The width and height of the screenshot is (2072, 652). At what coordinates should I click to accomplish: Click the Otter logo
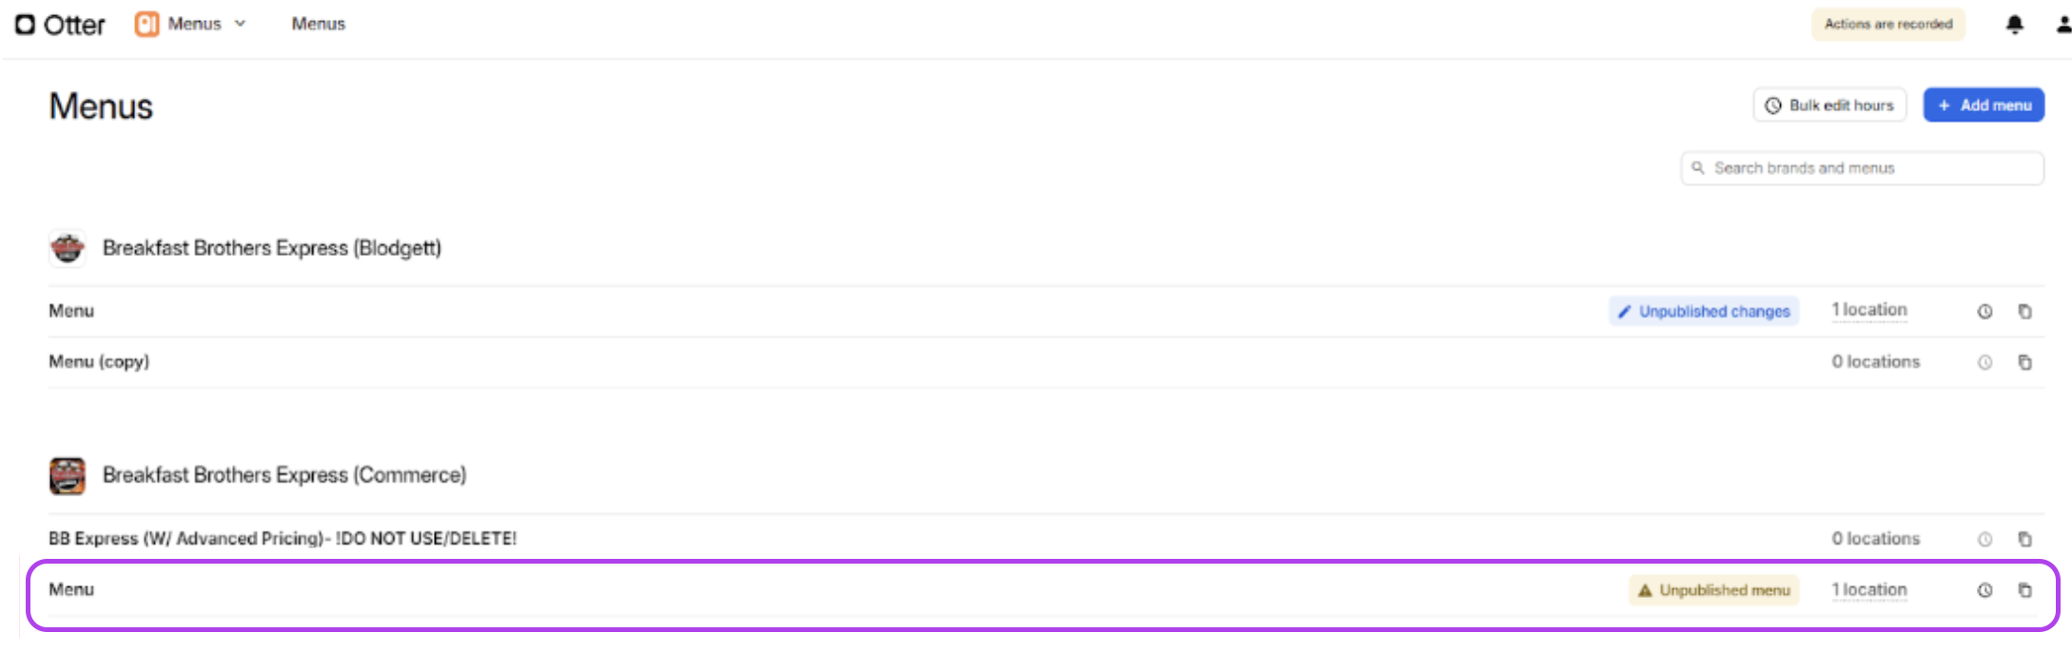(60, 25)
